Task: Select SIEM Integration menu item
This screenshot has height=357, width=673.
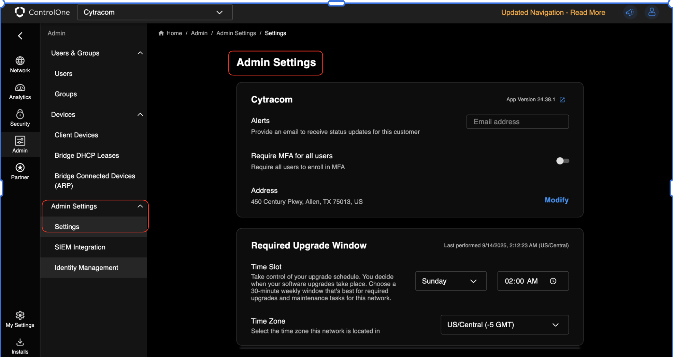Action: (x=80, y=247)
